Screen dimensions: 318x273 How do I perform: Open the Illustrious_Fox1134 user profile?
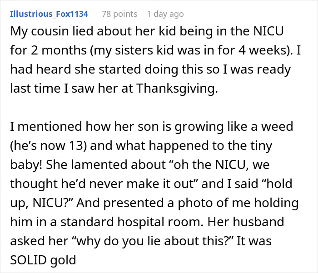pos(49,14)
